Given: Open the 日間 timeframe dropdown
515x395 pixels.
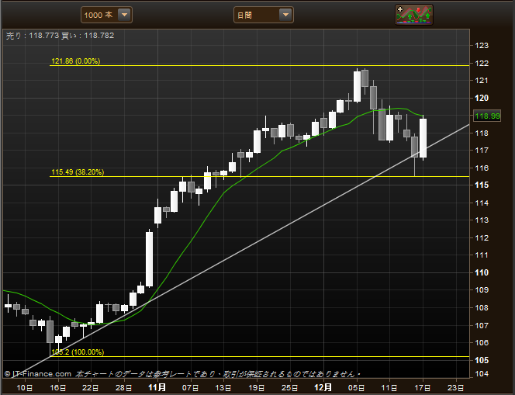Looking at the screenshot, I should [264, 15].
